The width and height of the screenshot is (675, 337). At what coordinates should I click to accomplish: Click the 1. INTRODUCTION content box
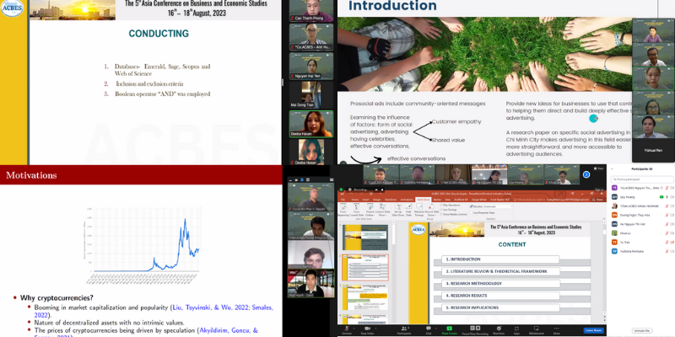499,259
